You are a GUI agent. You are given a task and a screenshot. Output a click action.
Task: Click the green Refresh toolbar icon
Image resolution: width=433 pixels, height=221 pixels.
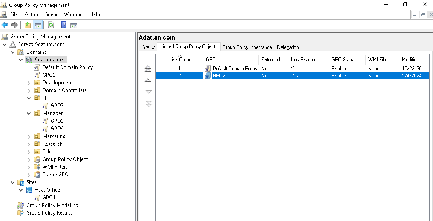click(51, 25)
